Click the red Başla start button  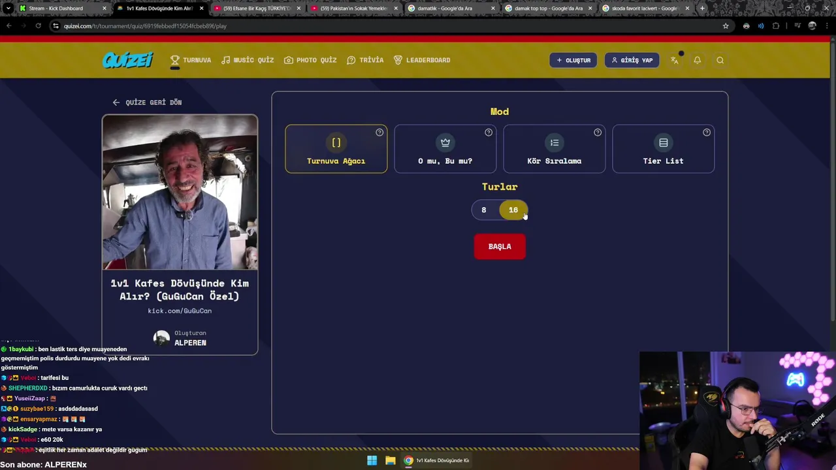pyautogui.click(x=500, y=247)
